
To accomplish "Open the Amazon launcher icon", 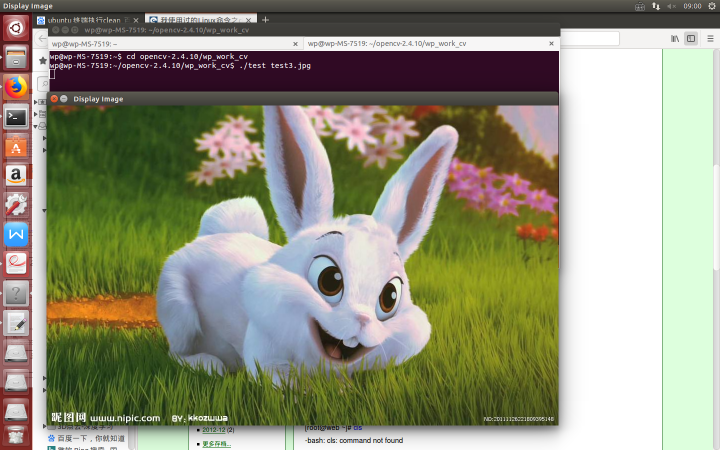I will pyautogui.click(x=16, y=176).
